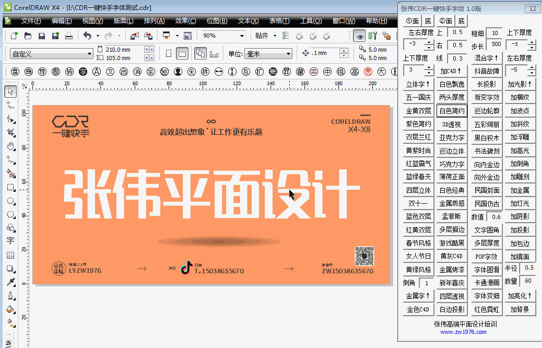Click the Print icon in the toolbar

[x=69, y=36]
